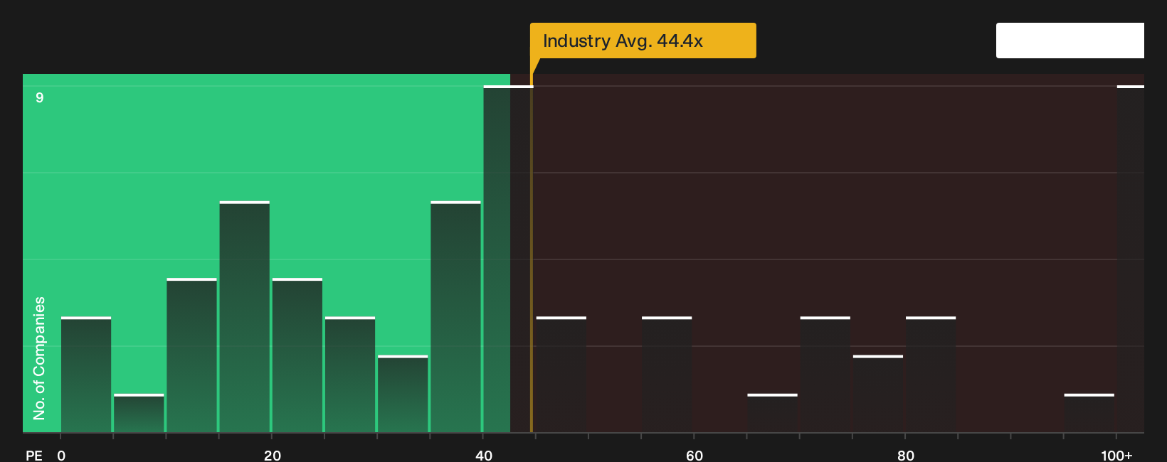Select the short bar at PE 65-70
The image size is (1167, 462).
pyautogui.click(x=772, y=413)
